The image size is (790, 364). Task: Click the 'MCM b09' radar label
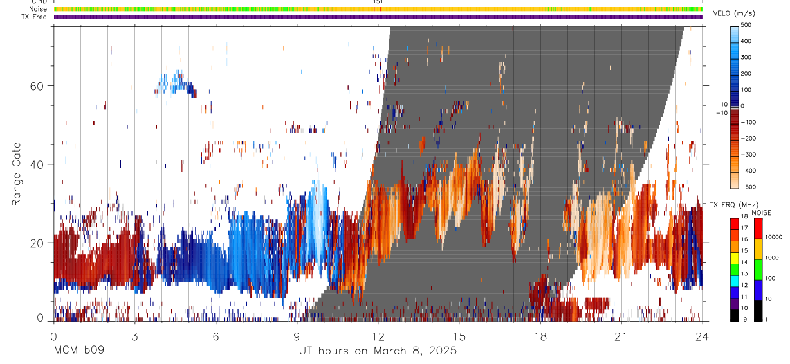pos(78,351)
